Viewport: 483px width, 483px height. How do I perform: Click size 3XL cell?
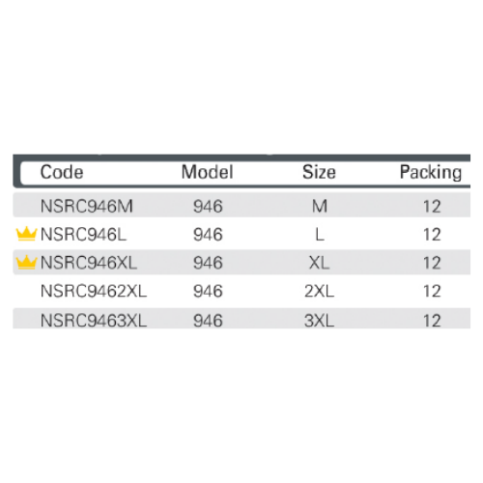(x=320, y=321)
